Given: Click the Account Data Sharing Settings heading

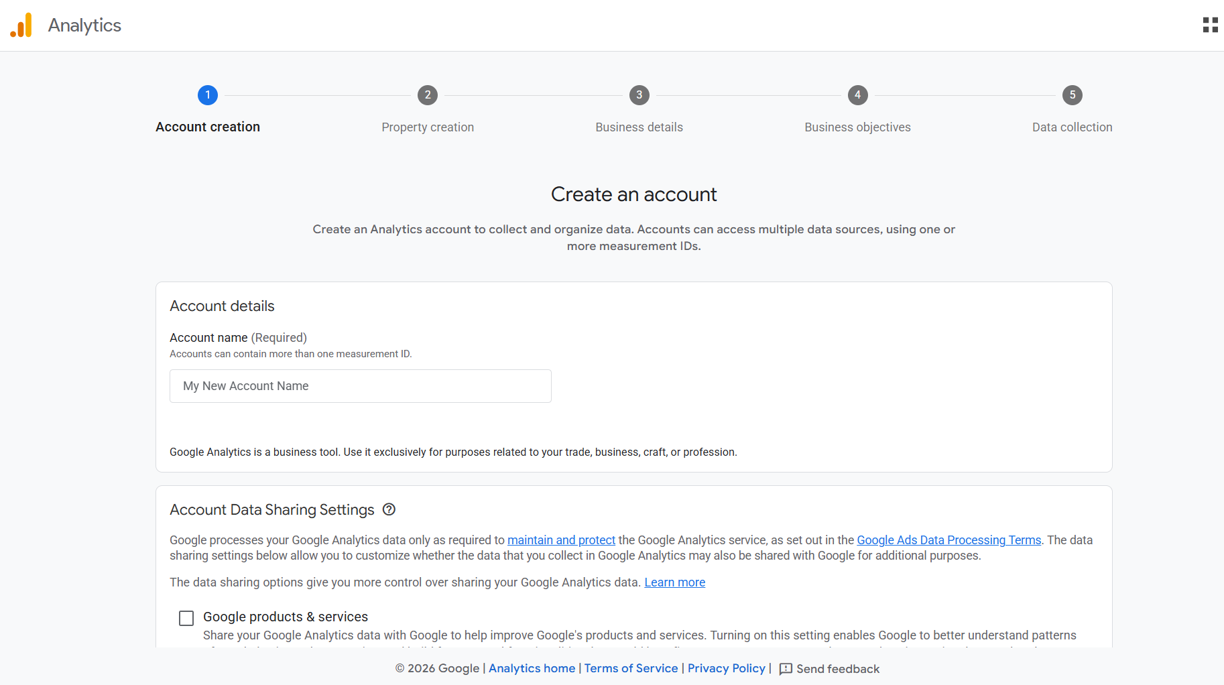Looking at the screenshot, I should pyautogui.click(x=272, y=510).
